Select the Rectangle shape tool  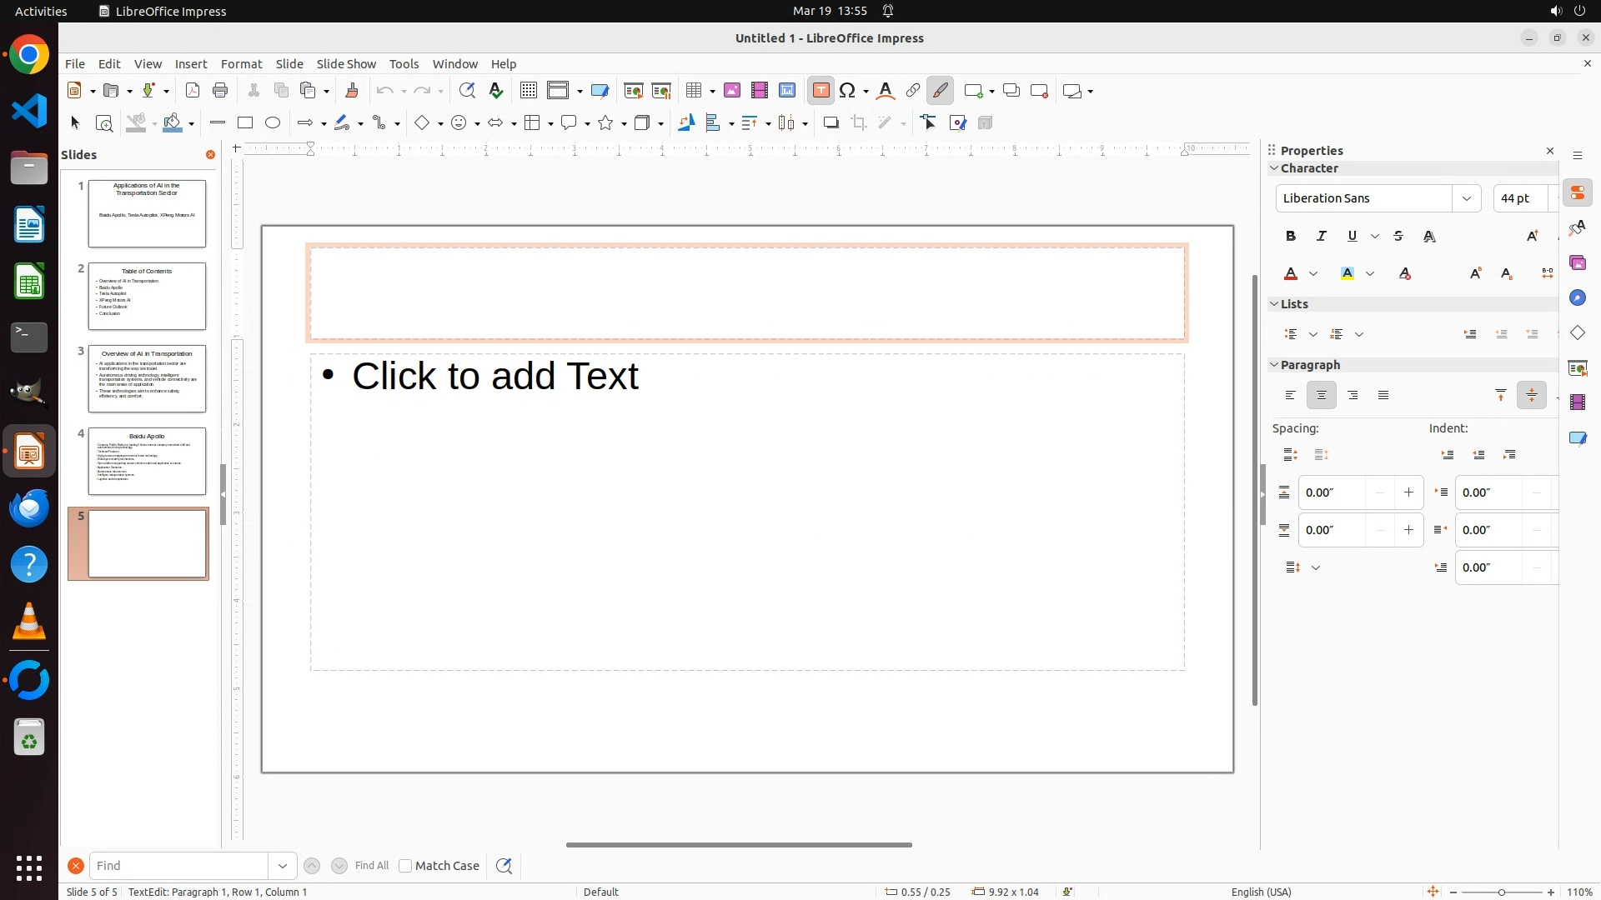coord(245,123)
